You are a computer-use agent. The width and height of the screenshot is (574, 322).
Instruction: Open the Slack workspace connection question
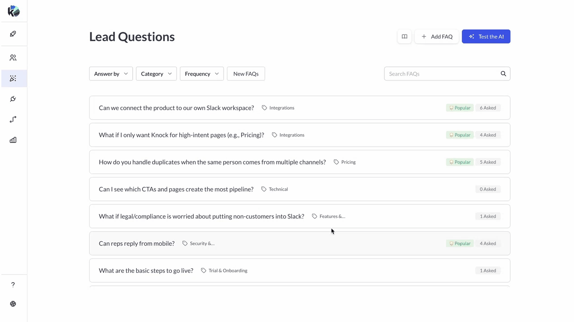click(176, 108)
